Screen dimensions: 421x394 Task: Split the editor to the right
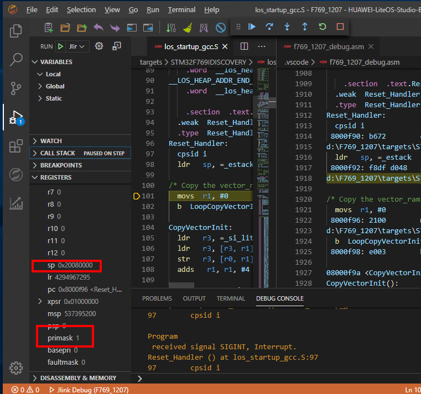244,46
